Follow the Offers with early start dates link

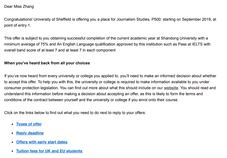pyautogui.click(x=42, y=142)
